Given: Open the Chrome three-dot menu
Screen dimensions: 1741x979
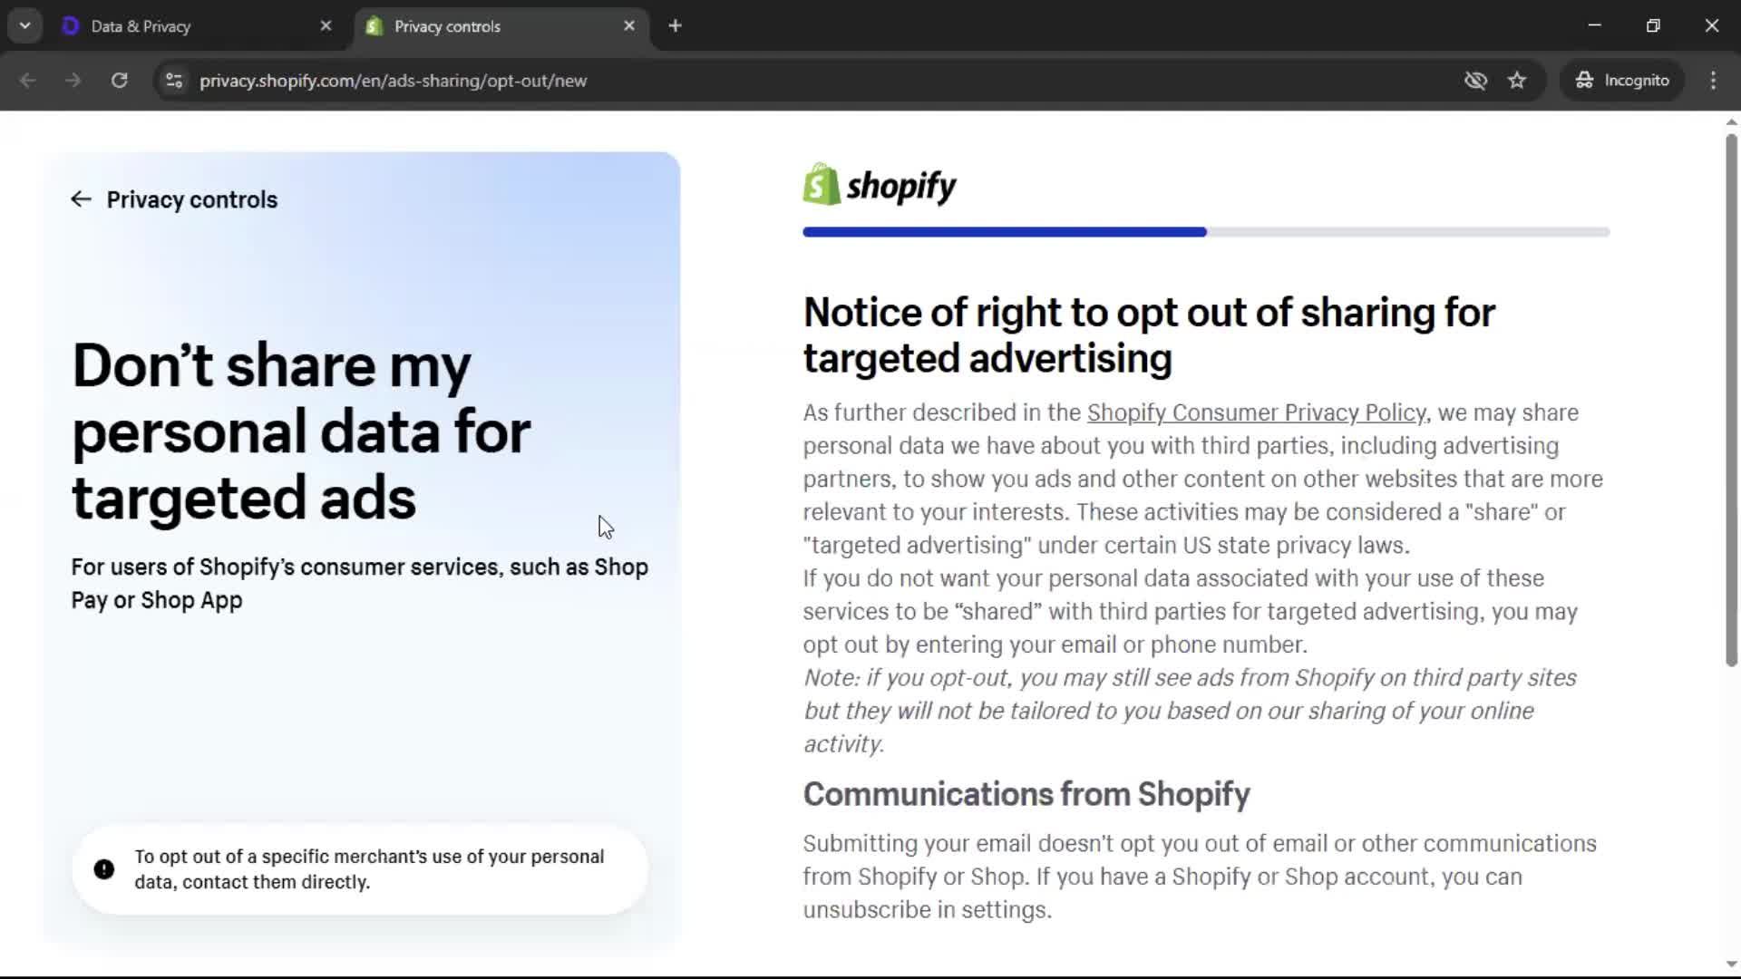Looking at the screenshot, I should [x=1713, y=81].
